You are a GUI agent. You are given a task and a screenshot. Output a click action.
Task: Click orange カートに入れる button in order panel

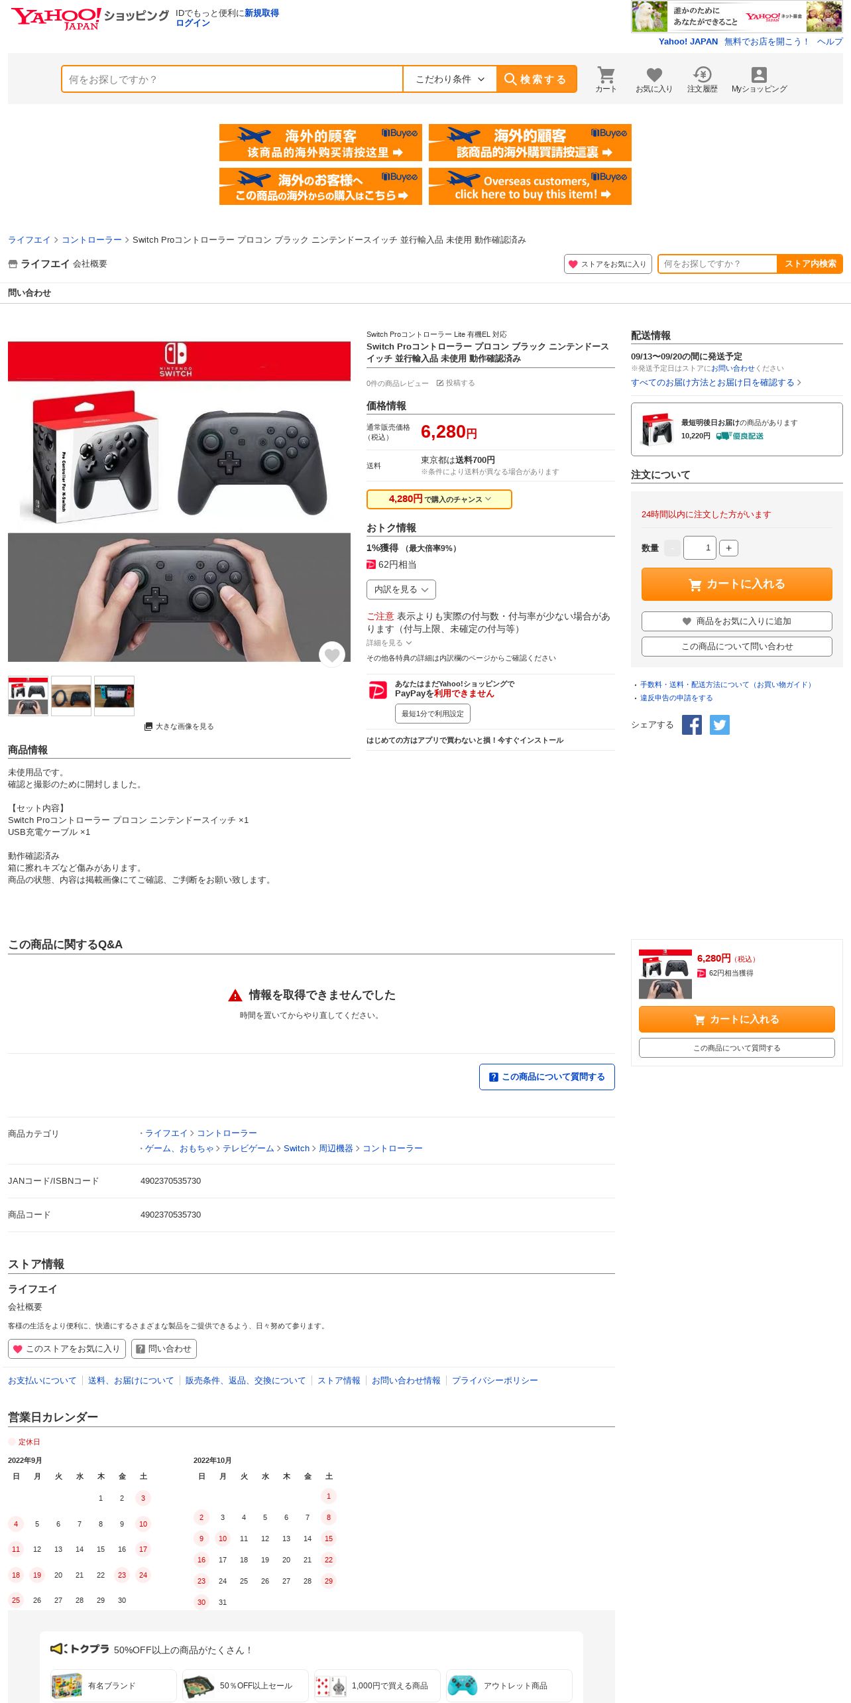(x=736, y=584)
